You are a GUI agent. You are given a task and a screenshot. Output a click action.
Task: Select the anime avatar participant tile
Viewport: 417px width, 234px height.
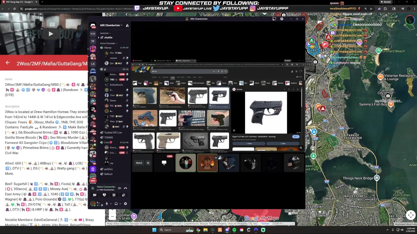[x=207, y=162]
